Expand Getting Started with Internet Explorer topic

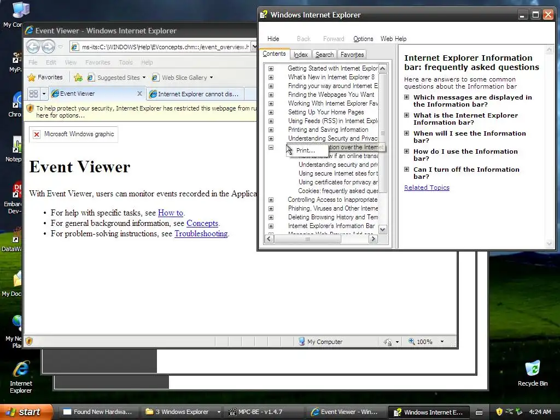(271, 68)
